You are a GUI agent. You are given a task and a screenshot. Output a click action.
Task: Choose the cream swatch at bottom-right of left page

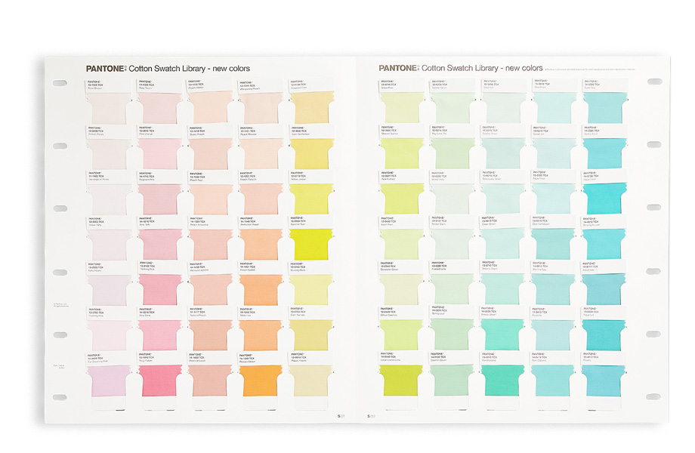(311, 381)
